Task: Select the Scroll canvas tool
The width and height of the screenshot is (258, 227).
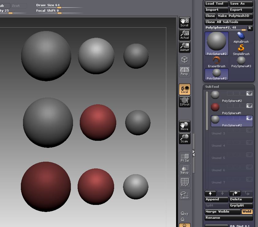Action: tap(184, 22)
